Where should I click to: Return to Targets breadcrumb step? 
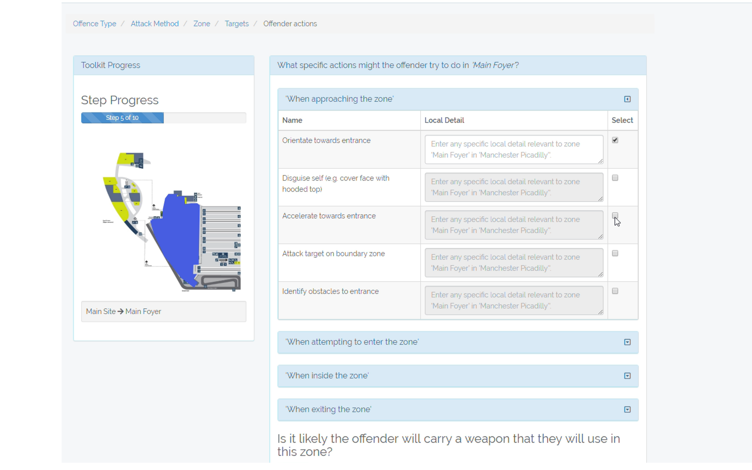click(237, 24)
